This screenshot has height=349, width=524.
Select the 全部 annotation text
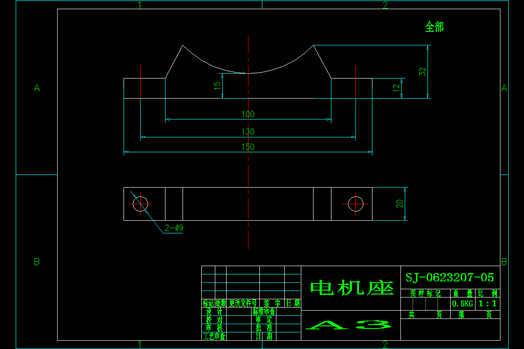pos(434,27)
